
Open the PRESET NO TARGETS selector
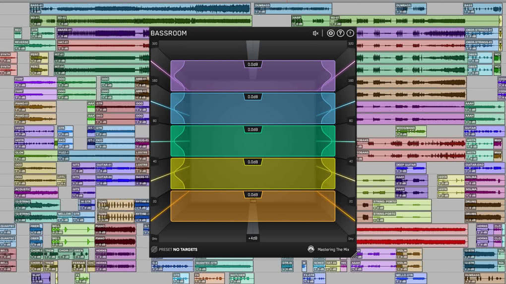(x=178, y=249)
